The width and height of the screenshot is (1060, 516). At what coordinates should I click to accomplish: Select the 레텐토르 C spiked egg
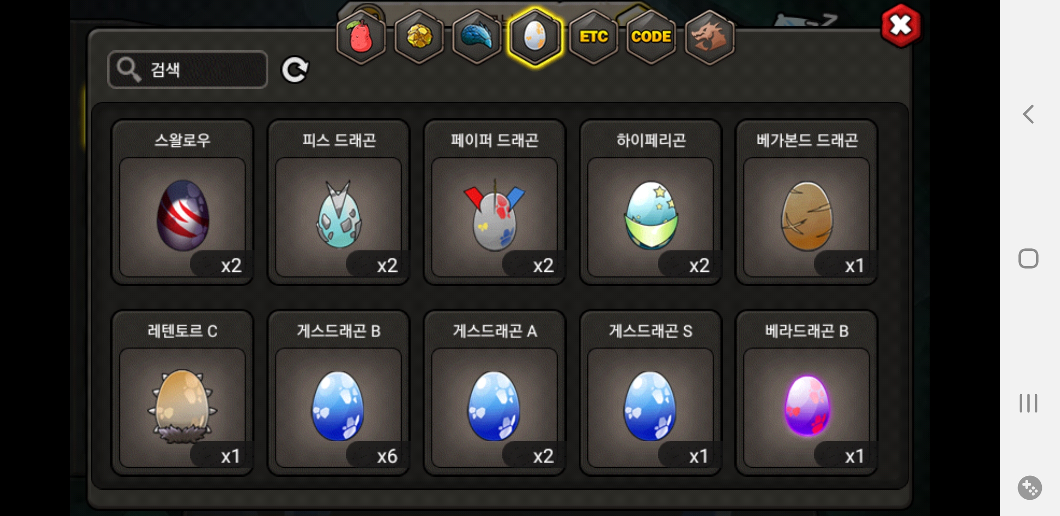[182, 393]
